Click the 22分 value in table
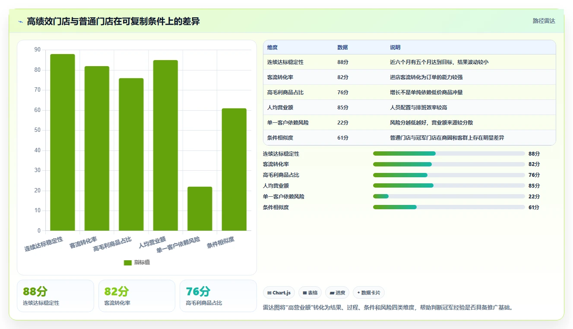This screenshot has width=573, height=329. (x=343, y=123)
